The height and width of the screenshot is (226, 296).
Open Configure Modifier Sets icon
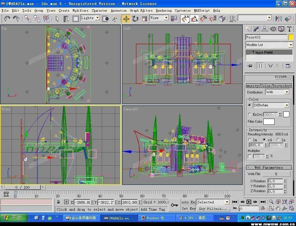pos(288,66)
